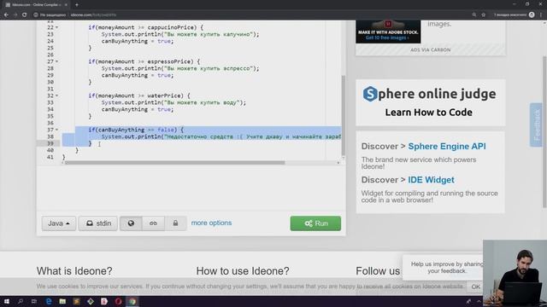Open Chrome's three-dot menu
547x307 pixels.
[541, 15]
